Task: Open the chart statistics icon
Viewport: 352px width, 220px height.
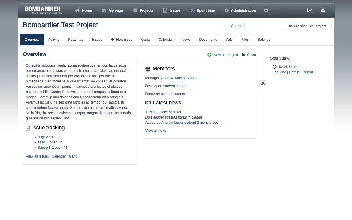Action: tap(310, 11)
